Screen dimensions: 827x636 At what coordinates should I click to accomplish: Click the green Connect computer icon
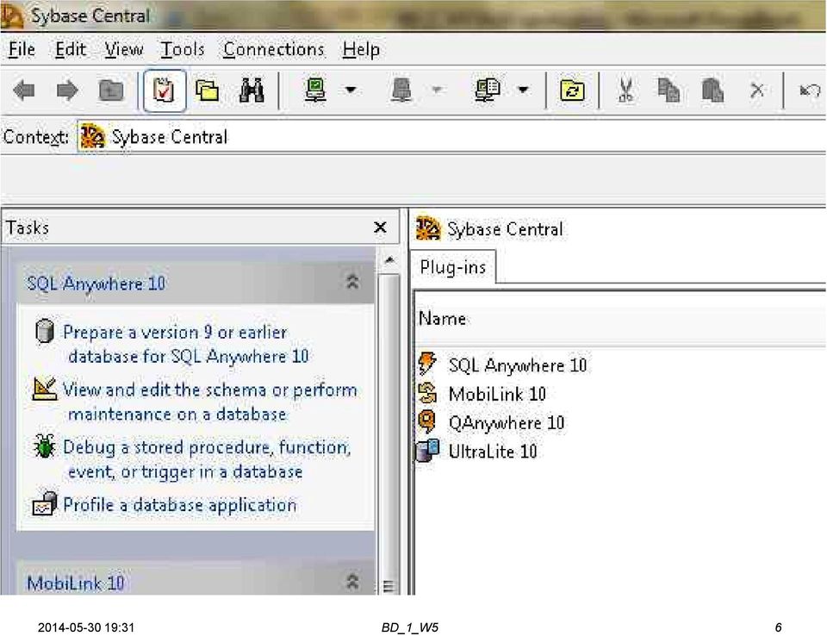tap(316, 90)
